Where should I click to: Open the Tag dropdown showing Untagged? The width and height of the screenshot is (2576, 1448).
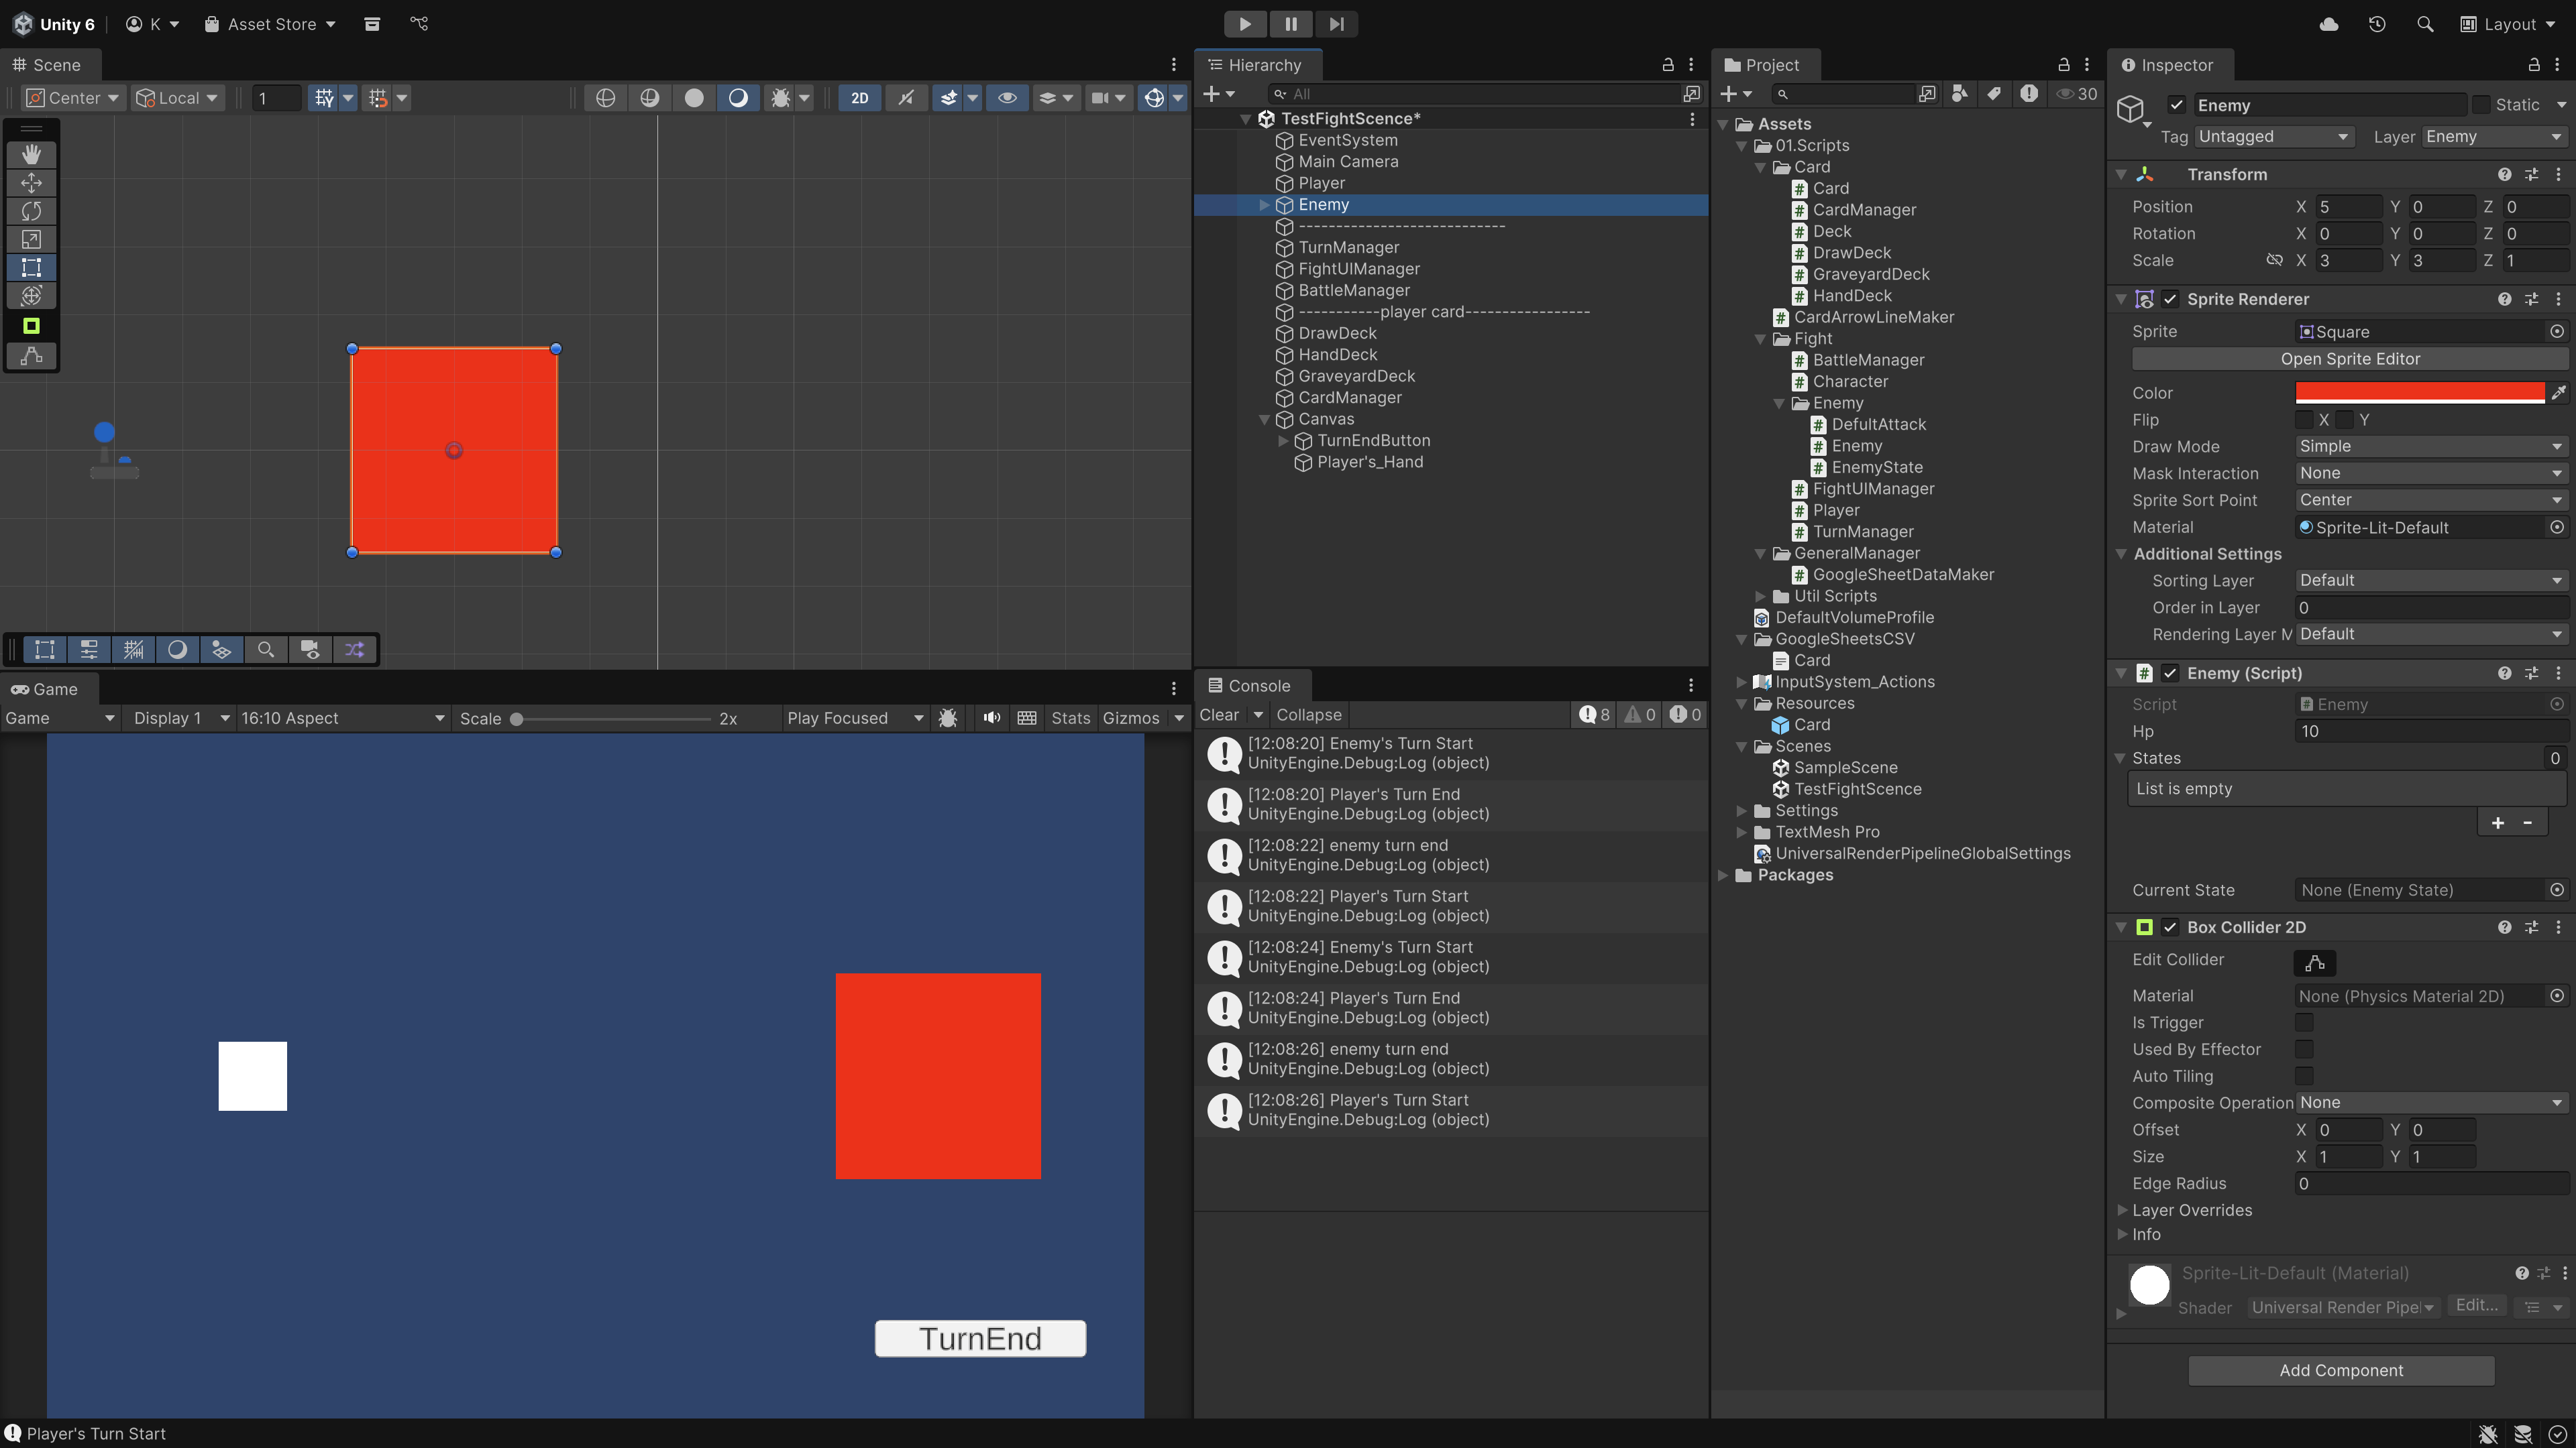click(x=2274, y=137)
